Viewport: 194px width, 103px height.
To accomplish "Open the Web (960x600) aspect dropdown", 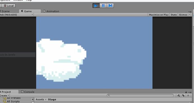I will pyautogui.click(x=17, y=15).
